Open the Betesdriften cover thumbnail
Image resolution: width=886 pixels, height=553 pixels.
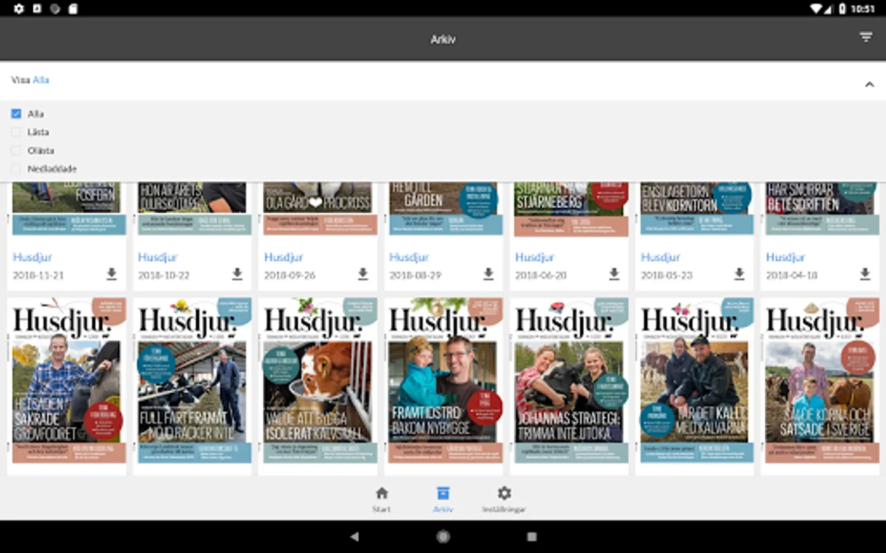(x=820, y=209)
